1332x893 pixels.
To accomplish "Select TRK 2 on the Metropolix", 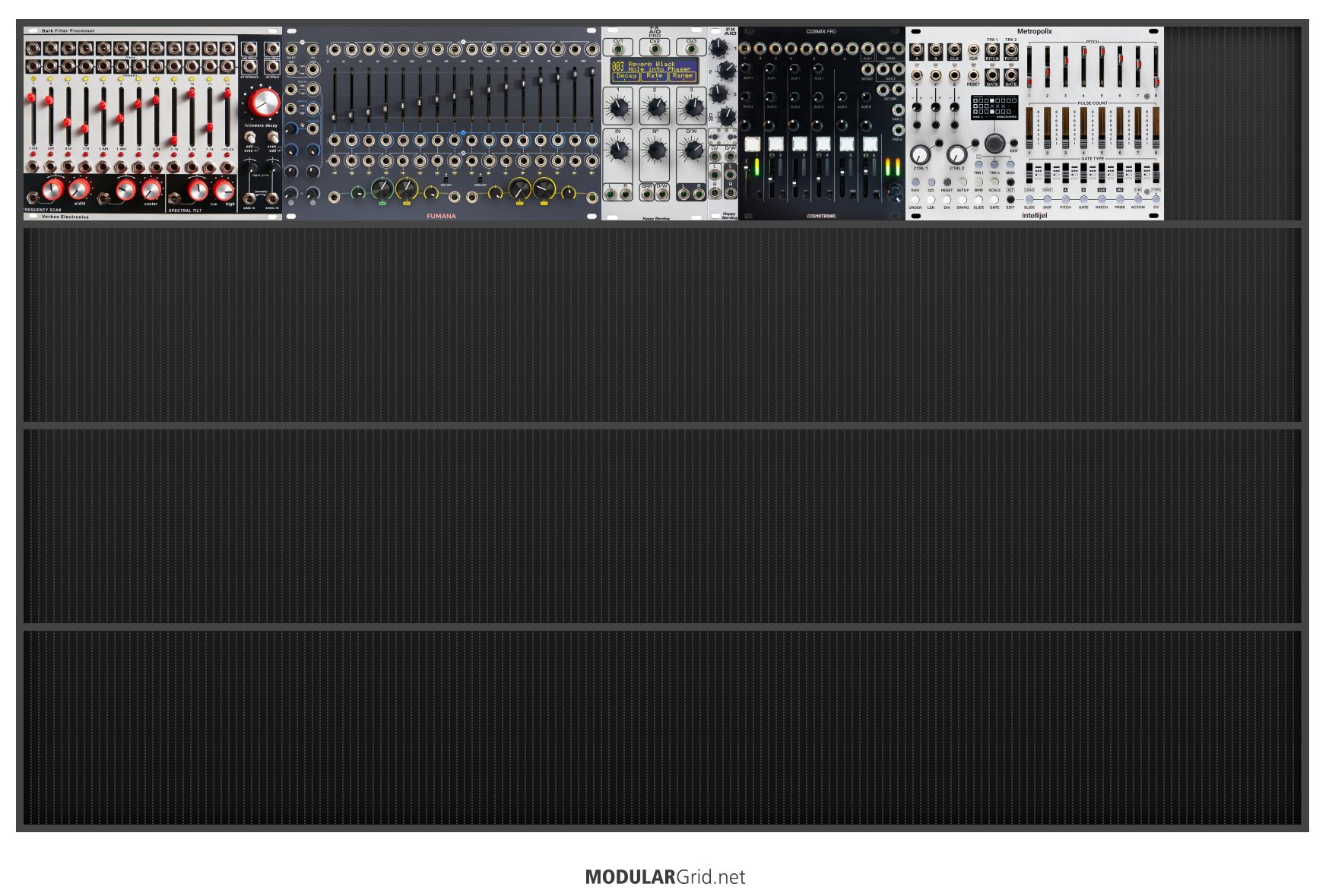I will (994, 165).
